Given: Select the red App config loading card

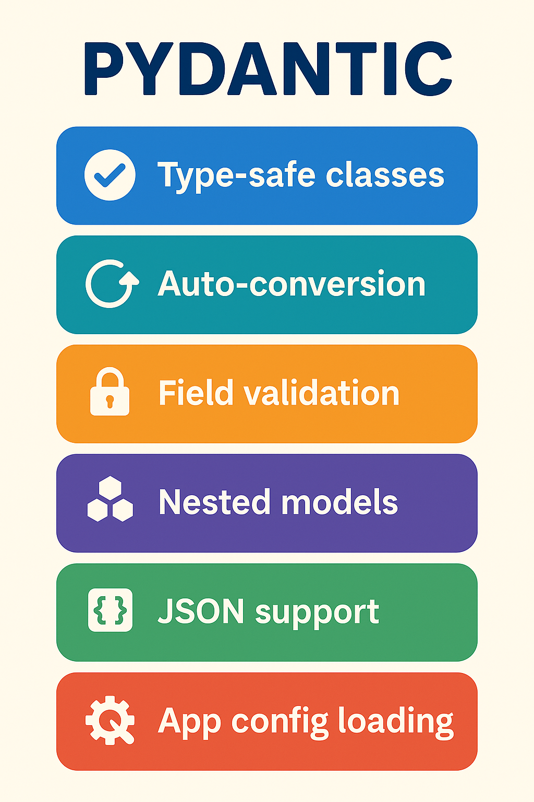Looking at the screenshot, I should click(x=267, y=722).
